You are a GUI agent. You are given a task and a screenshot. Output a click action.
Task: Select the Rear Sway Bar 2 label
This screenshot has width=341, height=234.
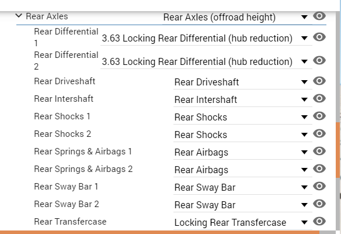coord(67,204)
